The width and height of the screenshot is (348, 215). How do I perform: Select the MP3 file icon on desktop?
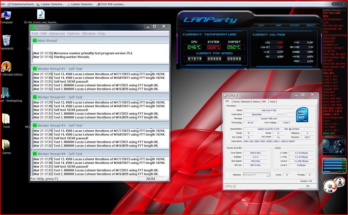point(41,14)
